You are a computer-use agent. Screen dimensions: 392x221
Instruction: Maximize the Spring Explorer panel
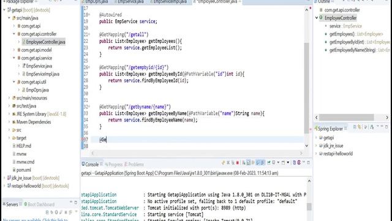click(x=386, y=127)
